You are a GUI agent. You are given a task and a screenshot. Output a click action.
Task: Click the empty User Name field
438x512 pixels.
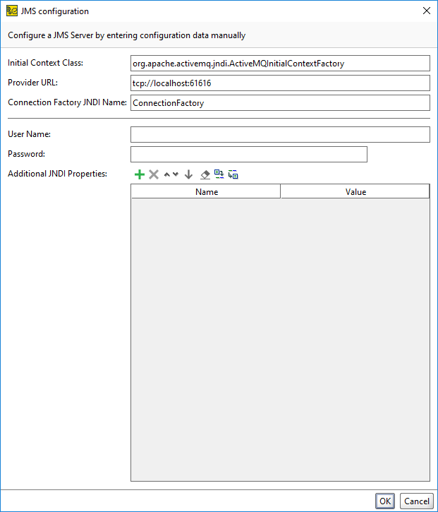coord(280,134)
